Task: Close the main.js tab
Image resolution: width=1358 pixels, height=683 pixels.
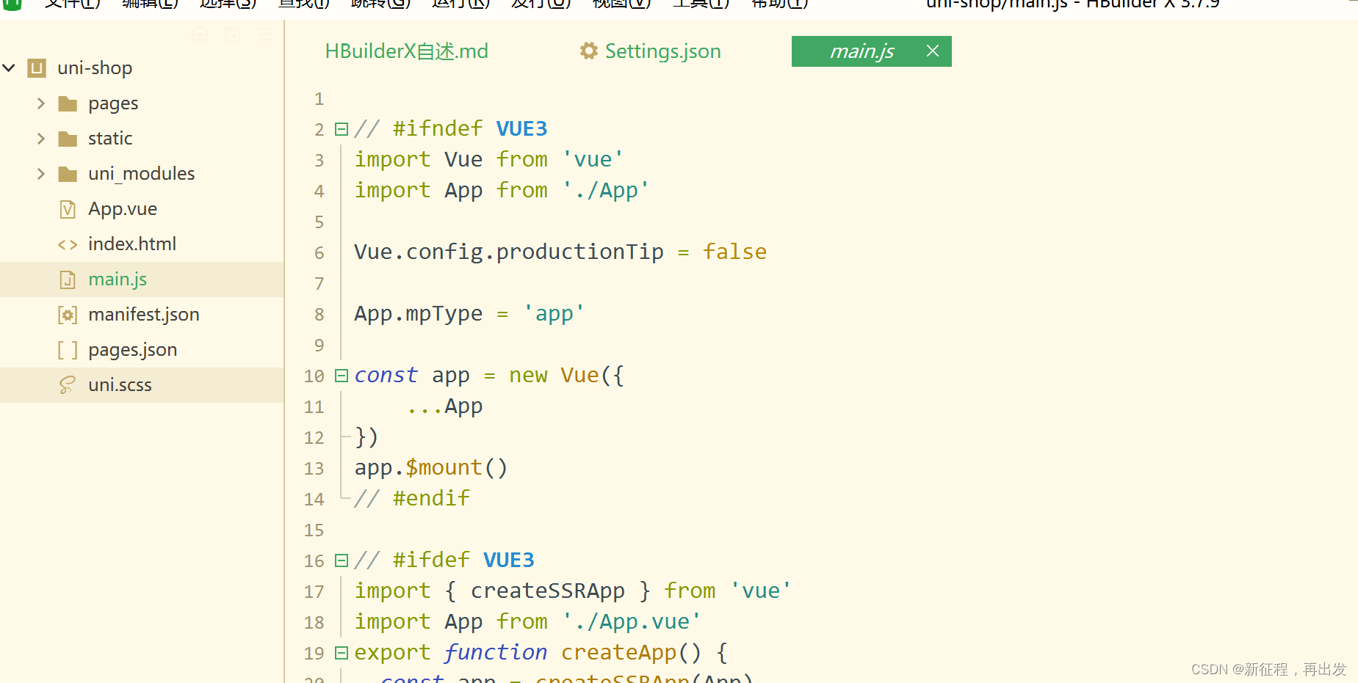Action: (933, 51)
